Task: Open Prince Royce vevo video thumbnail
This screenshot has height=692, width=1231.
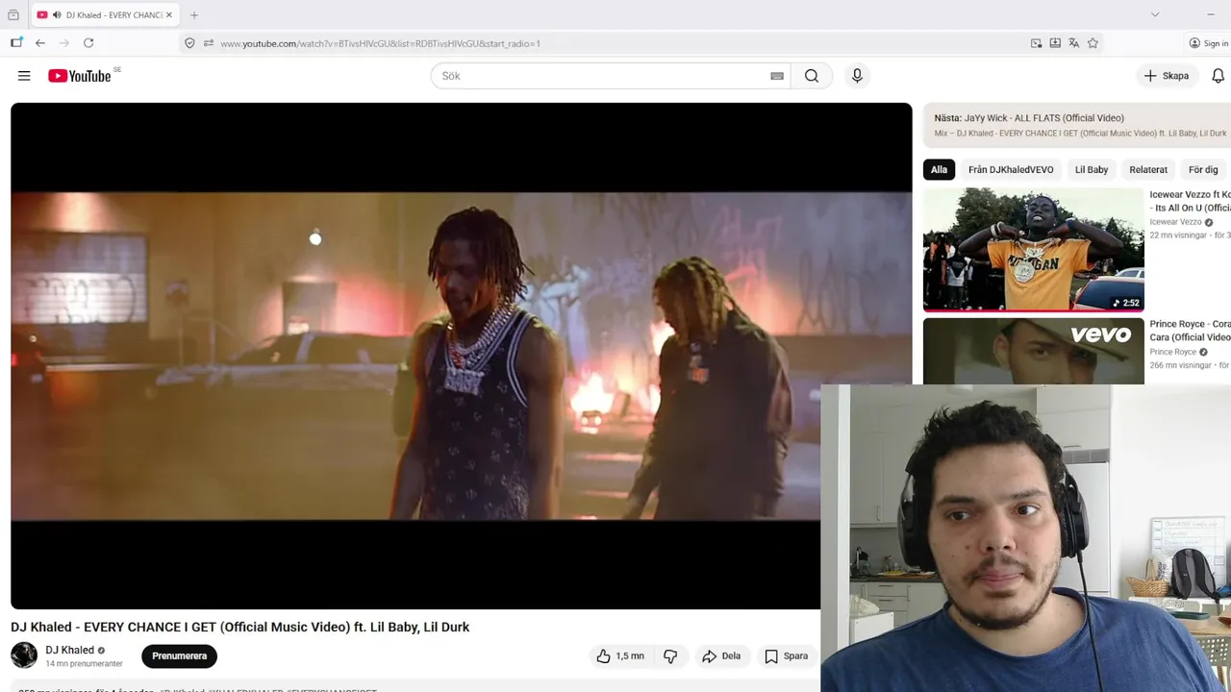Action: [x=1034, y=351]
